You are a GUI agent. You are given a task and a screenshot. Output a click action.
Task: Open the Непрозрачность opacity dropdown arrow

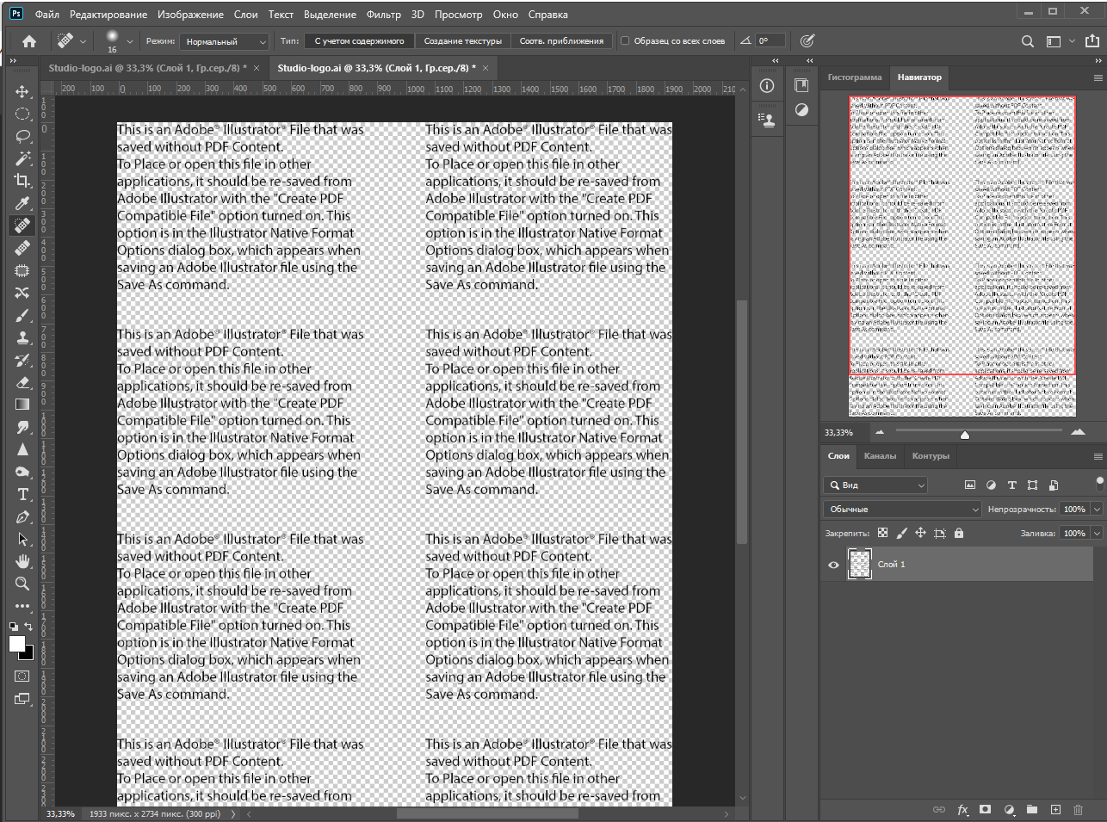(x=1097, y=509)
